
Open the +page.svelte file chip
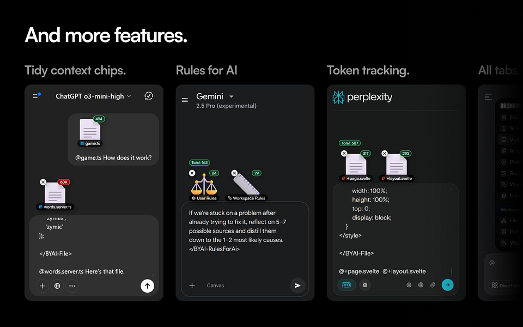point(356,167)
